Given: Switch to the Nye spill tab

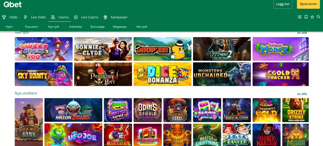Looking at the screenshot, I should click(x=54, y=27).
